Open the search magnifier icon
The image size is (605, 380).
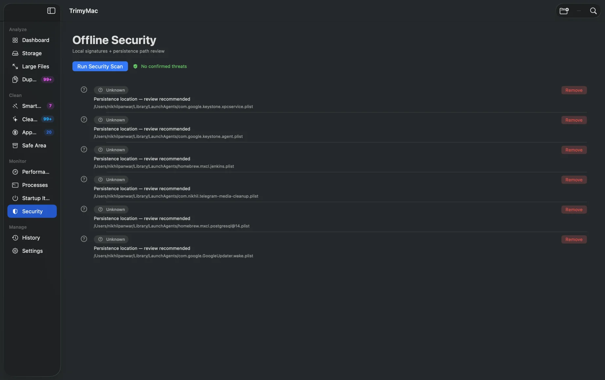click(593, 11)
